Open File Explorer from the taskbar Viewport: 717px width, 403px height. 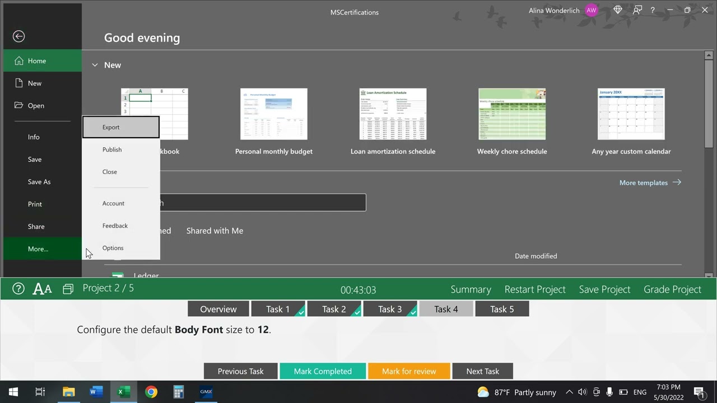pyautogui.click(x=68, y=392)
